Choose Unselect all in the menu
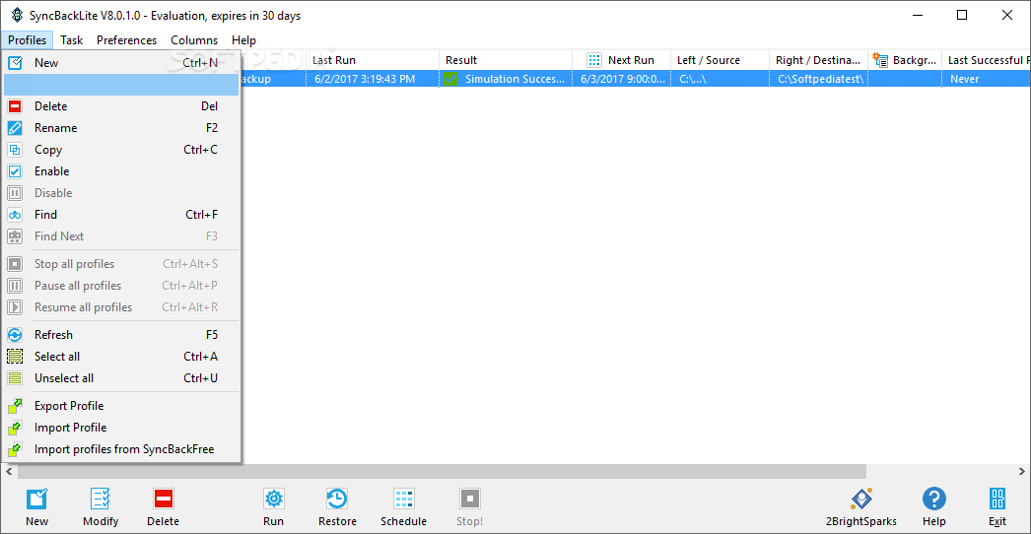 [x=121, y=378]
